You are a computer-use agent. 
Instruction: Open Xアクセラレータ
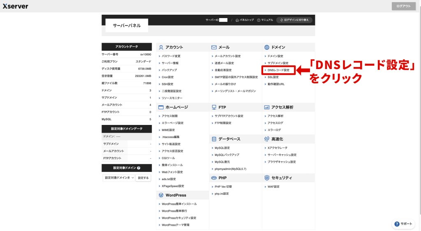coord(278,148)
